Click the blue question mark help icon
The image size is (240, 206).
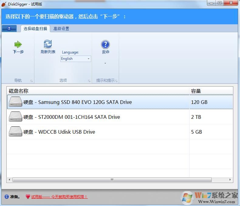point(105,44)
